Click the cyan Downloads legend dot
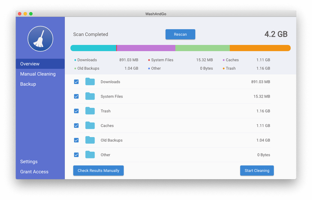The width and height of the screenshot is (312, 200). point(75,60)
